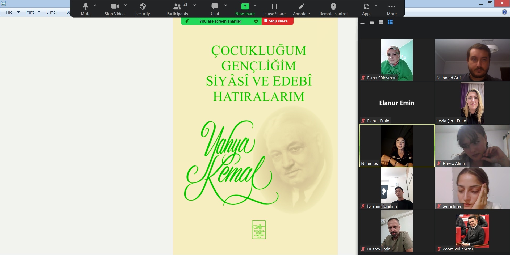Open the File menu
Screen dimensions: 510x255
(9, 12)
